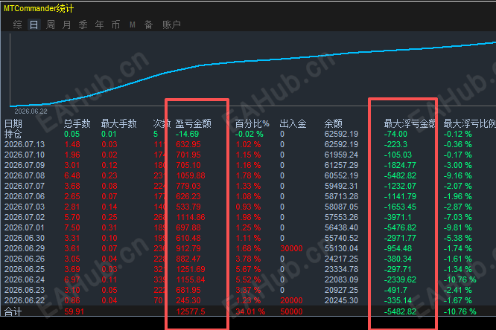Click total lots value 59.91
496x330 pixels.
click(x=74, y=311)
